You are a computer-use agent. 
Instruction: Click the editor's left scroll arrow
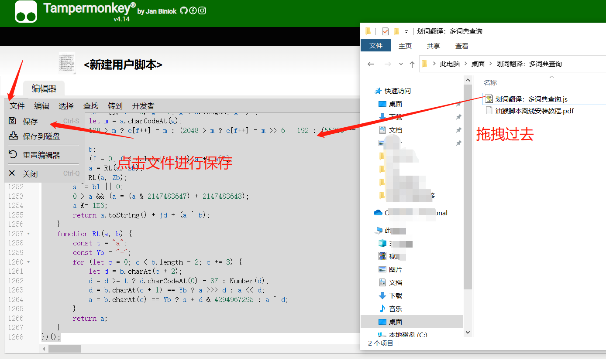[44, 349]
